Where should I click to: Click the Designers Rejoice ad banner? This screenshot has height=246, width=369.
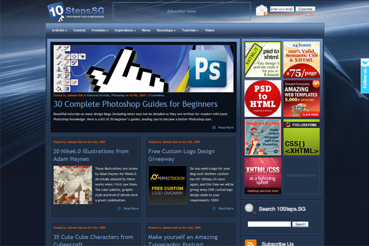[263, 137]
